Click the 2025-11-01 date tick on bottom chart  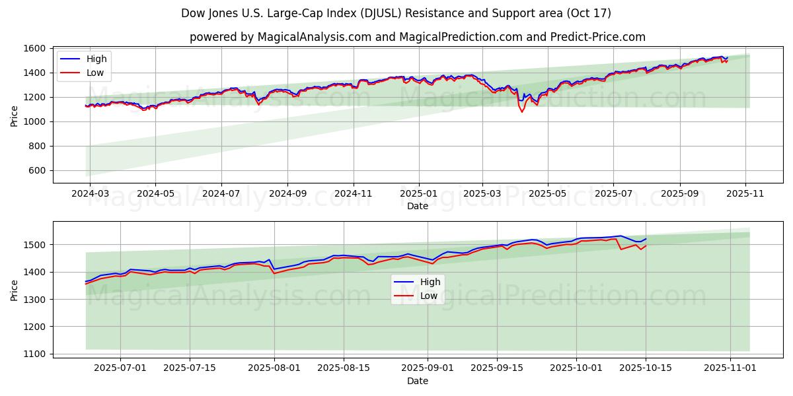click(x=730, y=369)
